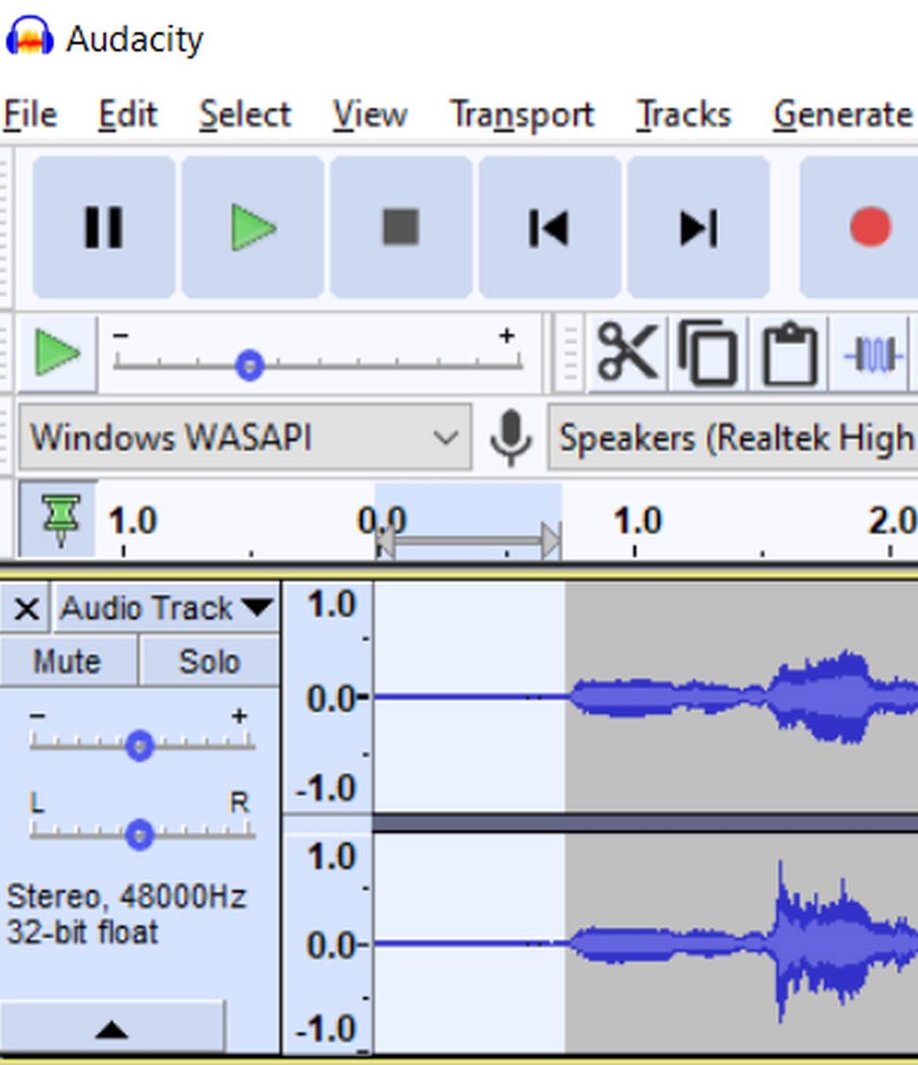Open the Audio Track dropdown menu

(166, 608)
